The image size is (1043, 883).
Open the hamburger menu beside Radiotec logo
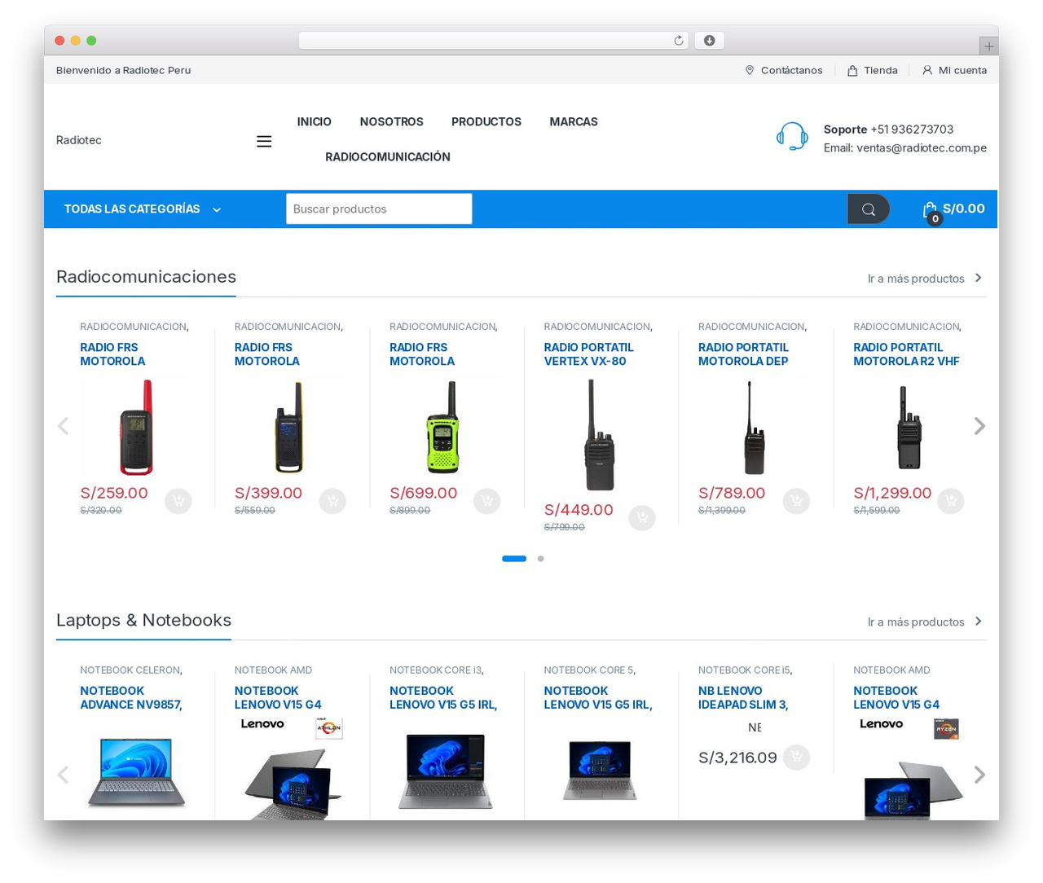(264, 141)
